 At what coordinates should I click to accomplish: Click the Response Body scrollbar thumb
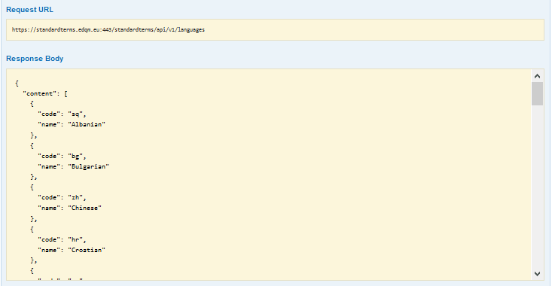pos(537,93)
